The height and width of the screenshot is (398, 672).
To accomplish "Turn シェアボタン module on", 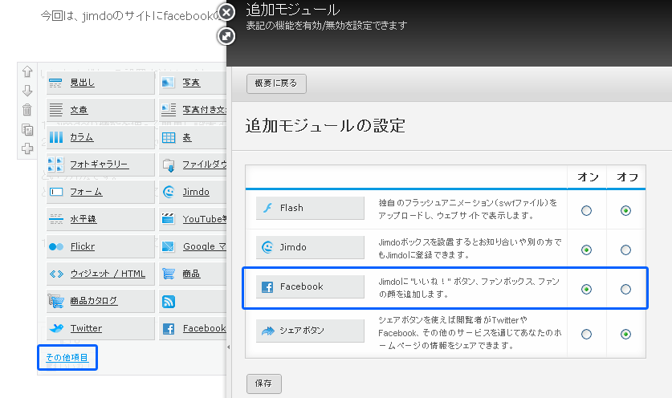I will 586,334.
